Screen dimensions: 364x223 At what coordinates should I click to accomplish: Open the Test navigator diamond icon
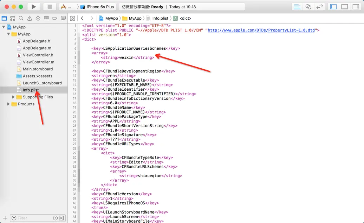point(38,18)
